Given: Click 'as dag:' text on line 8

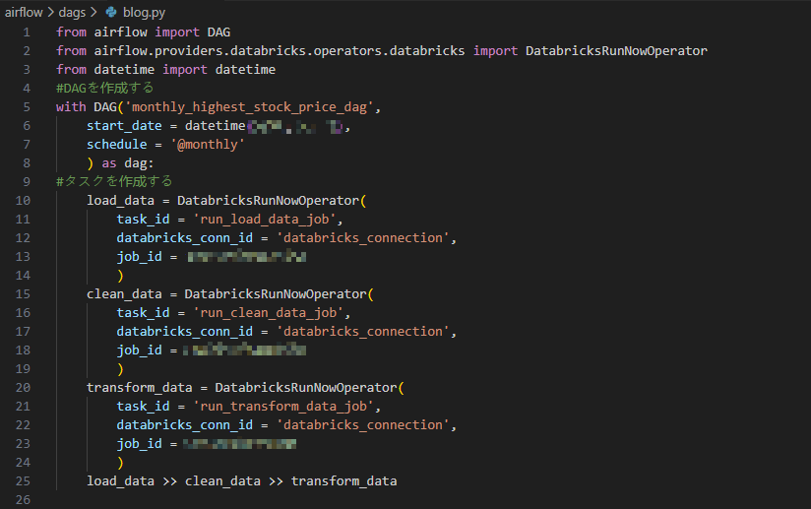Looking at the screenshot, I should click(x=128, y=163).
